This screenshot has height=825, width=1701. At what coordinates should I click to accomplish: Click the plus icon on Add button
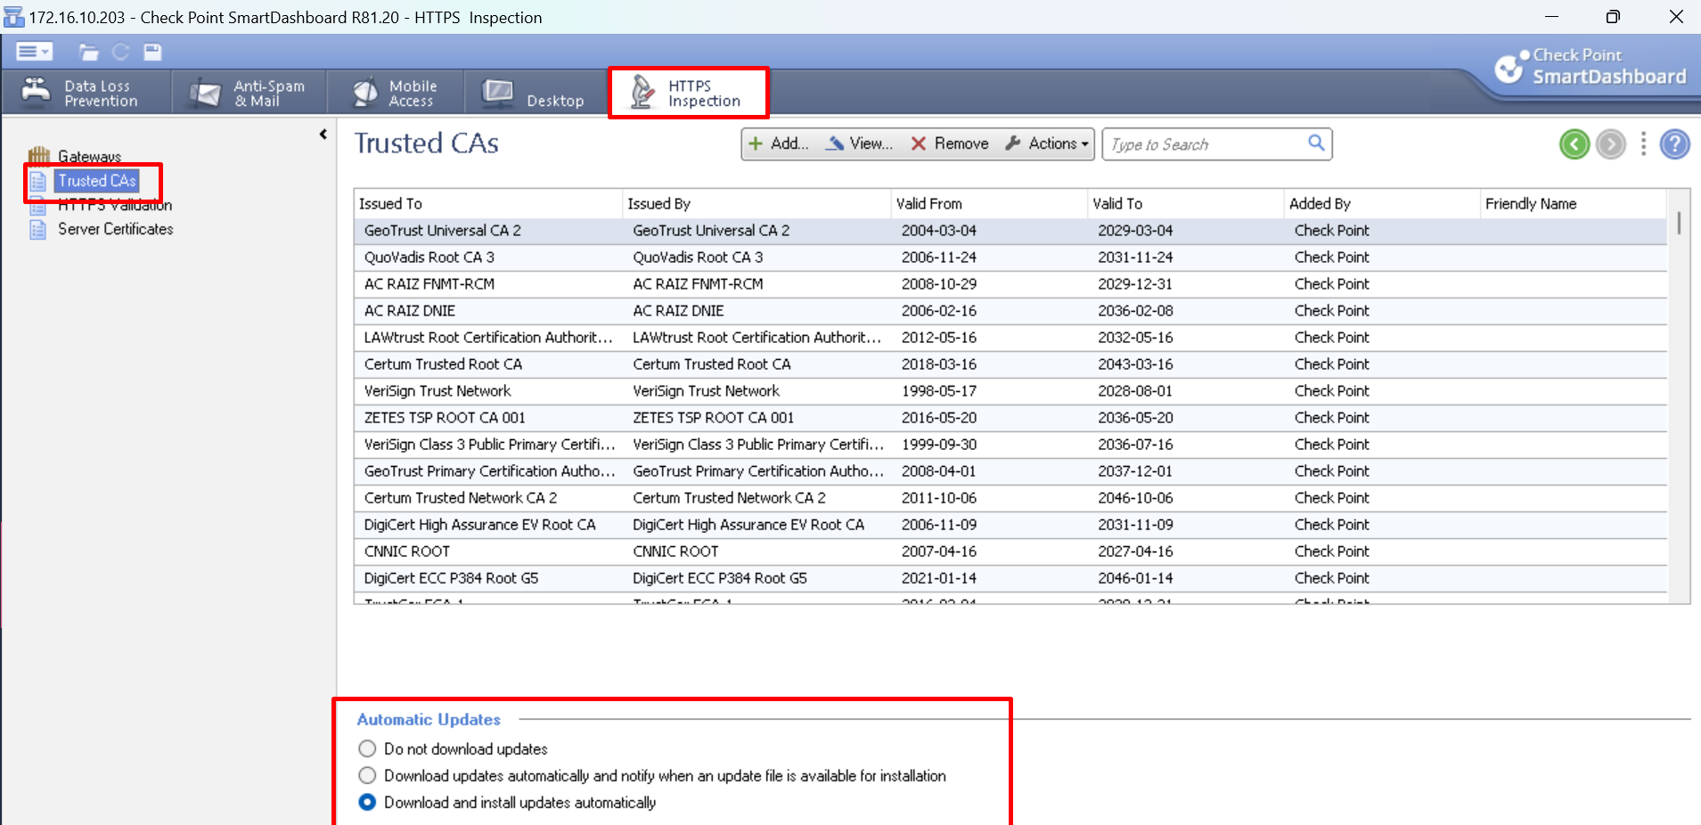[756, 143]
